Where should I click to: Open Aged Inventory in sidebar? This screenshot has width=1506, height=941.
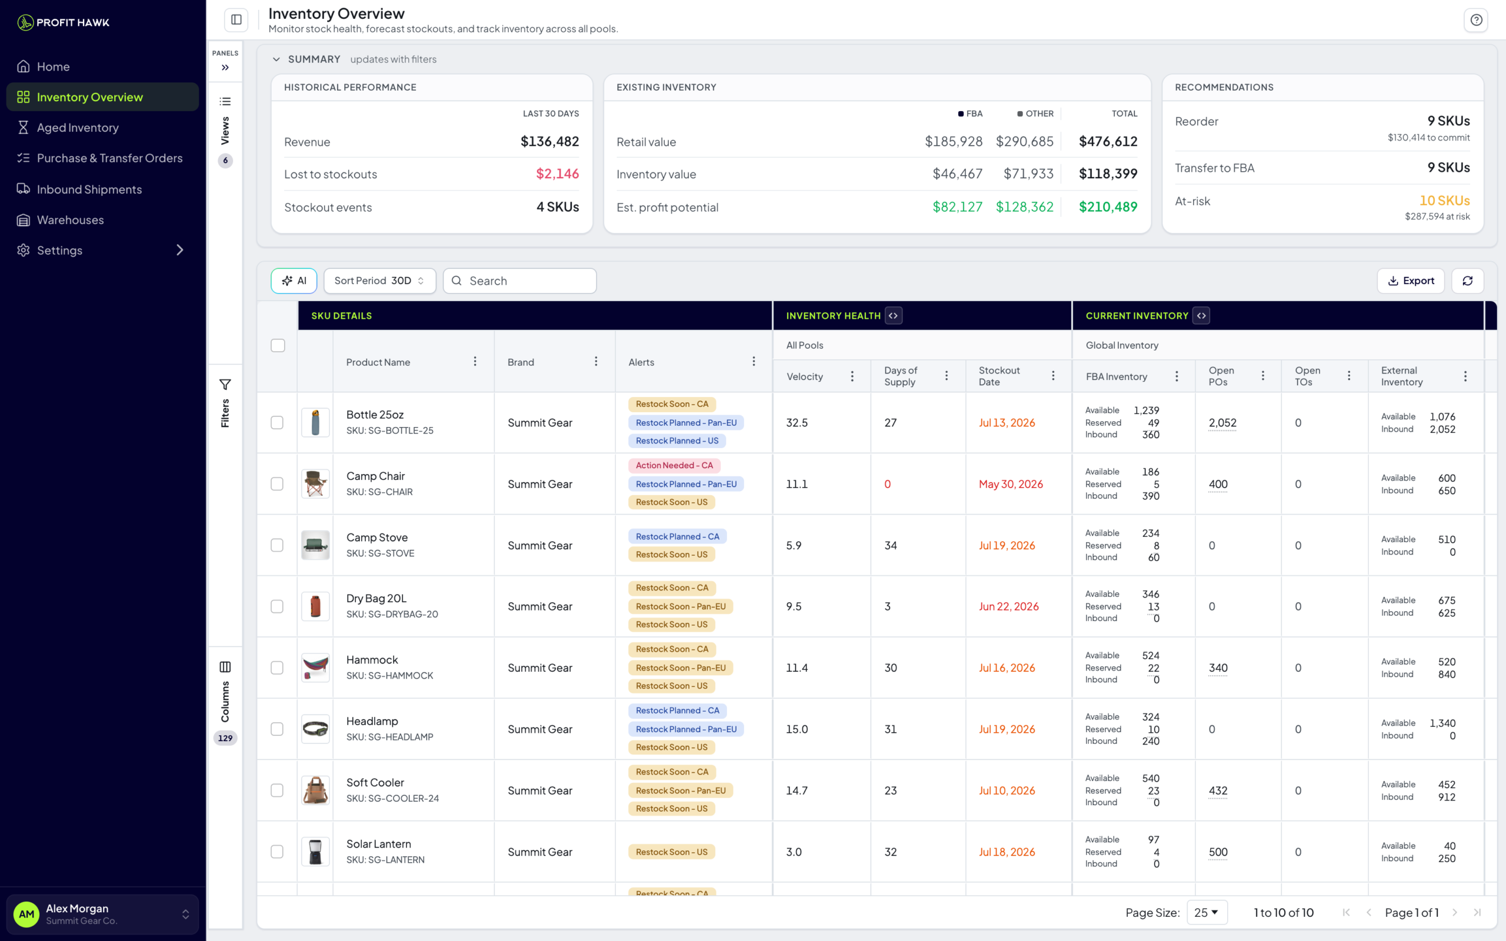[x=103, y=128]
